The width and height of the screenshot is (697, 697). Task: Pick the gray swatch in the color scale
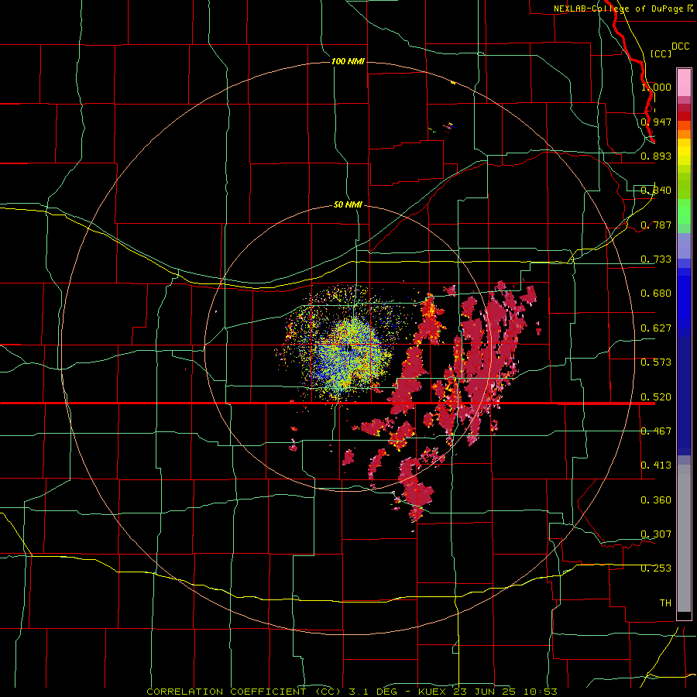(684, 538)
